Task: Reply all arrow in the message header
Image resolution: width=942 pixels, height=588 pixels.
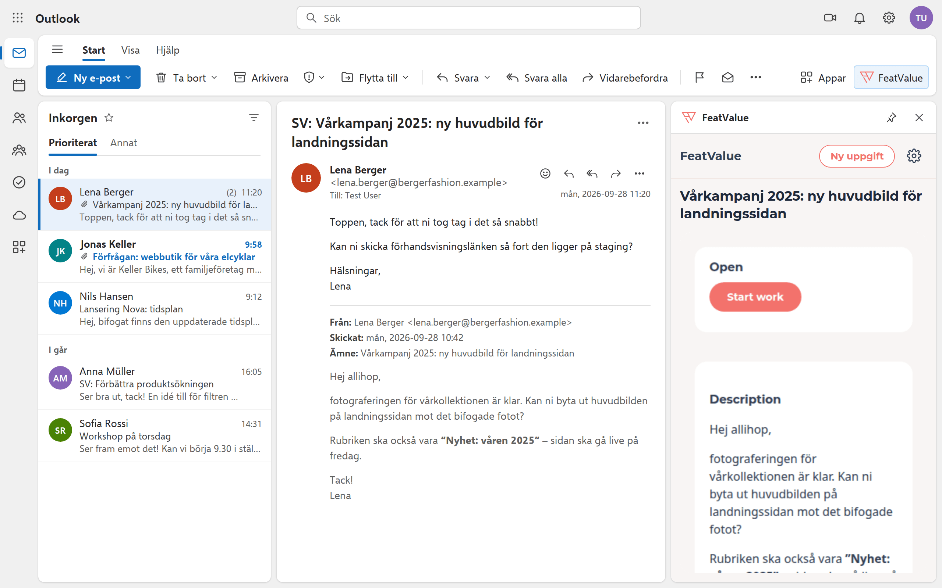Action: [592, 173]
